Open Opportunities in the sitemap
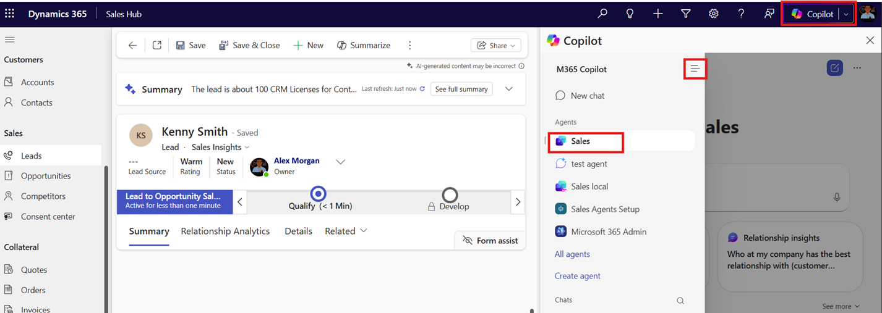 pyautogui.click(x=46, y=176)
